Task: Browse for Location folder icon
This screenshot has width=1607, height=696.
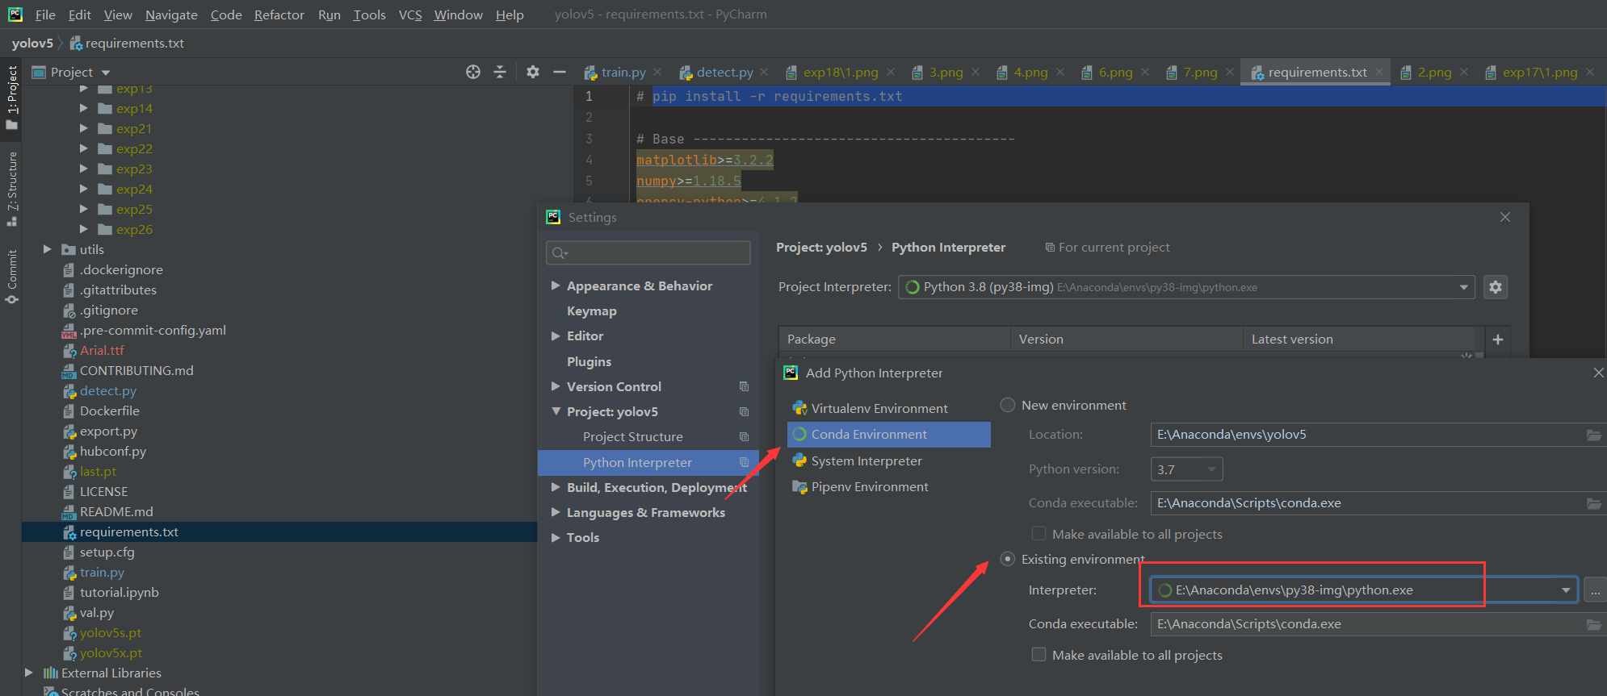Action: coord(1594,435)
